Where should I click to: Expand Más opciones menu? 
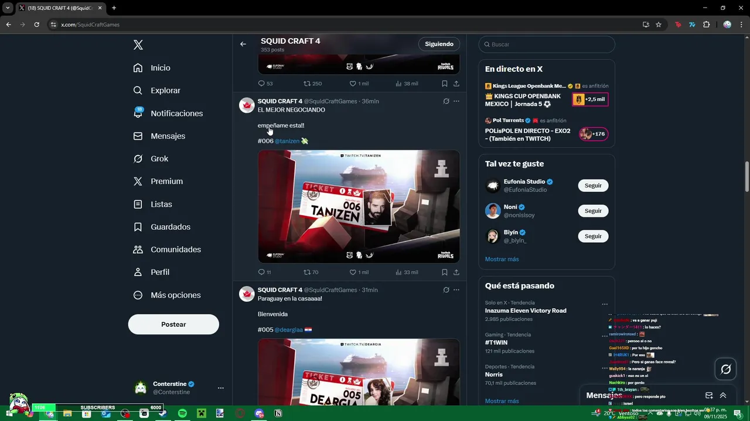(167, 295)
